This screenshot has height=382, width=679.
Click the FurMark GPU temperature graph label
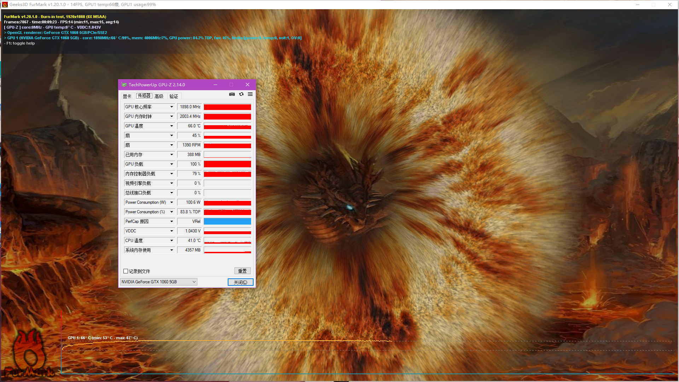point(103,338)
